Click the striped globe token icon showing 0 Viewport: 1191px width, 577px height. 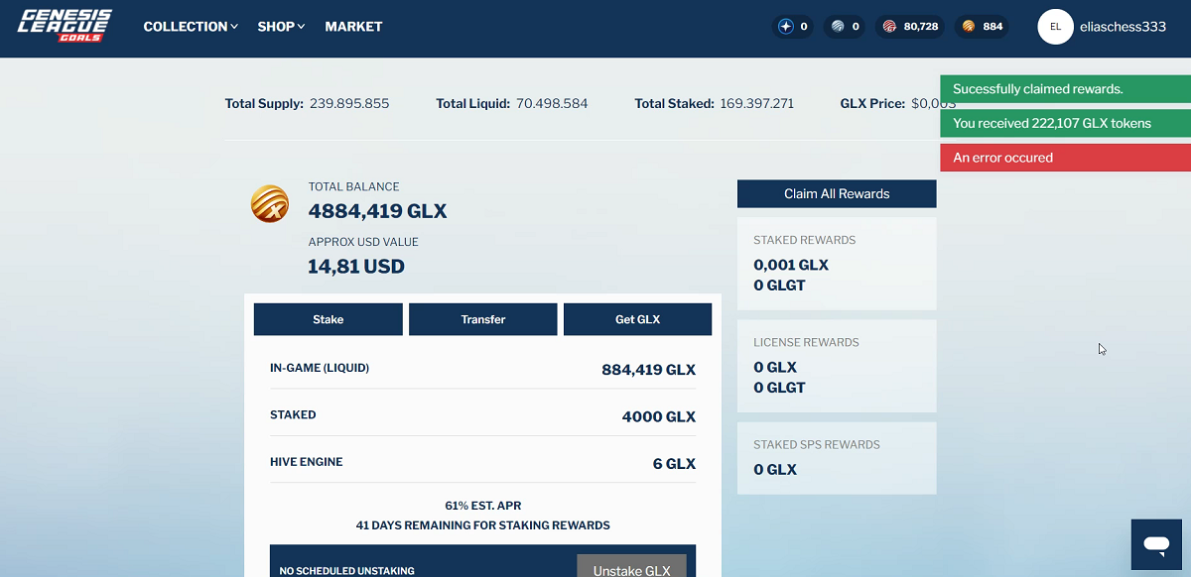tap(838, 27)
